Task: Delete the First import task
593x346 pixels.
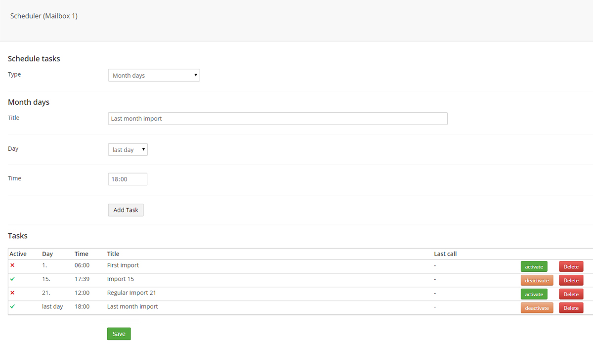Action: 571,266
